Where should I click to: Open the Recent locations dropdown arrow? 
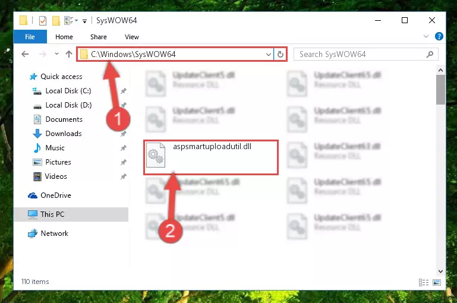[56, 54]
